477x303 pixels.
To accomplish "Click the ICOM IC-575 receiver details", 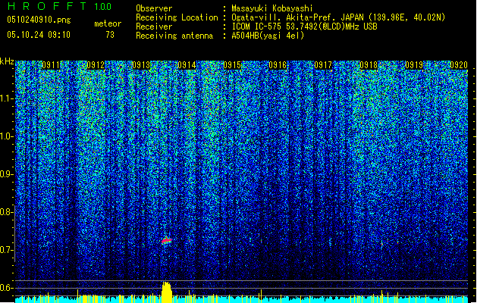I will [x=305, y=27].
